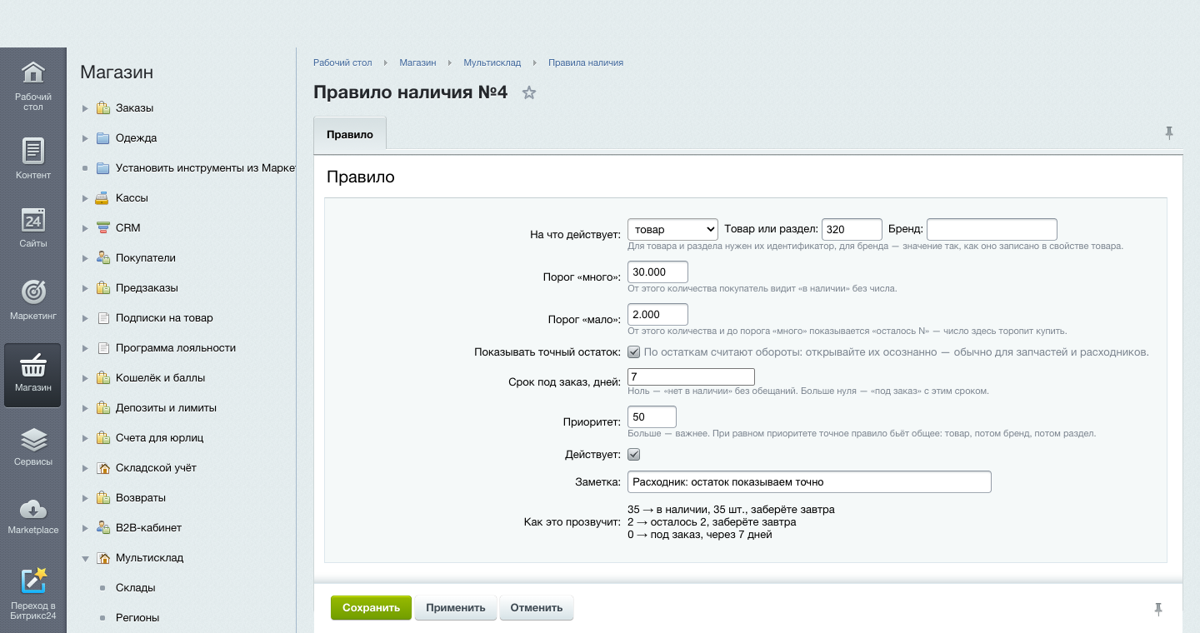Open the Marketplace cloud icon
This screenshot has width=1200, height=633.
point(32,508)
